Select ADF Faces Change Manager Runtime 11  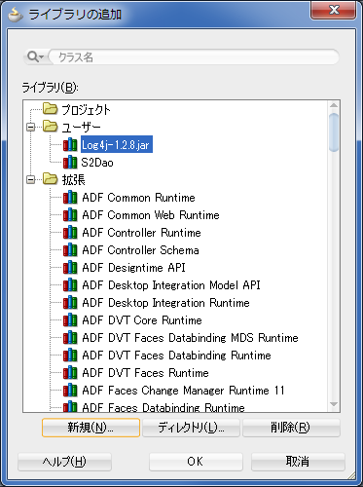click(x=183, y=391)
